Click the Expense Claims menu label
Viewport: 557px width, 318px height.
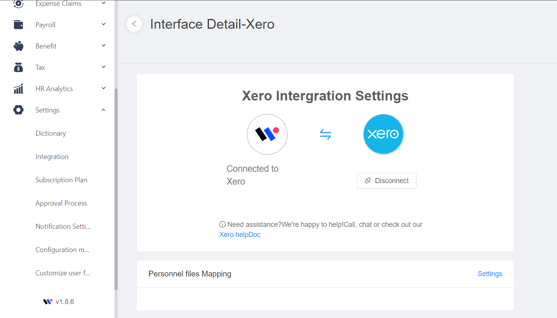59,4
